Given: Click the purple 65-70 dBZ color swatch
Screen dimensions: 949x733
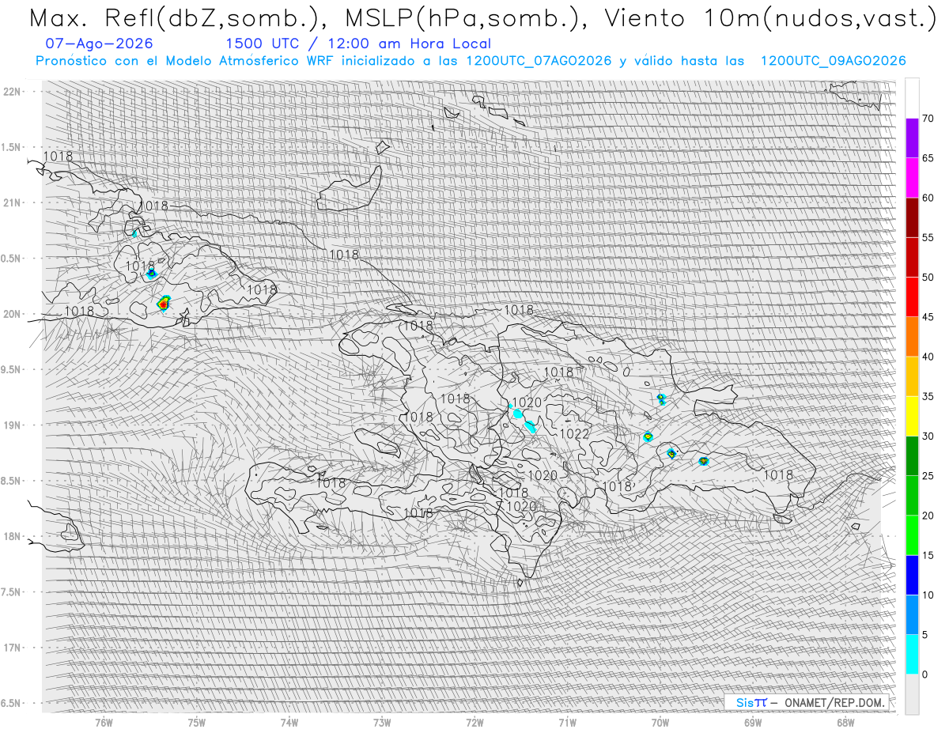Looking at the screenshot, I should tap(912, 138).
